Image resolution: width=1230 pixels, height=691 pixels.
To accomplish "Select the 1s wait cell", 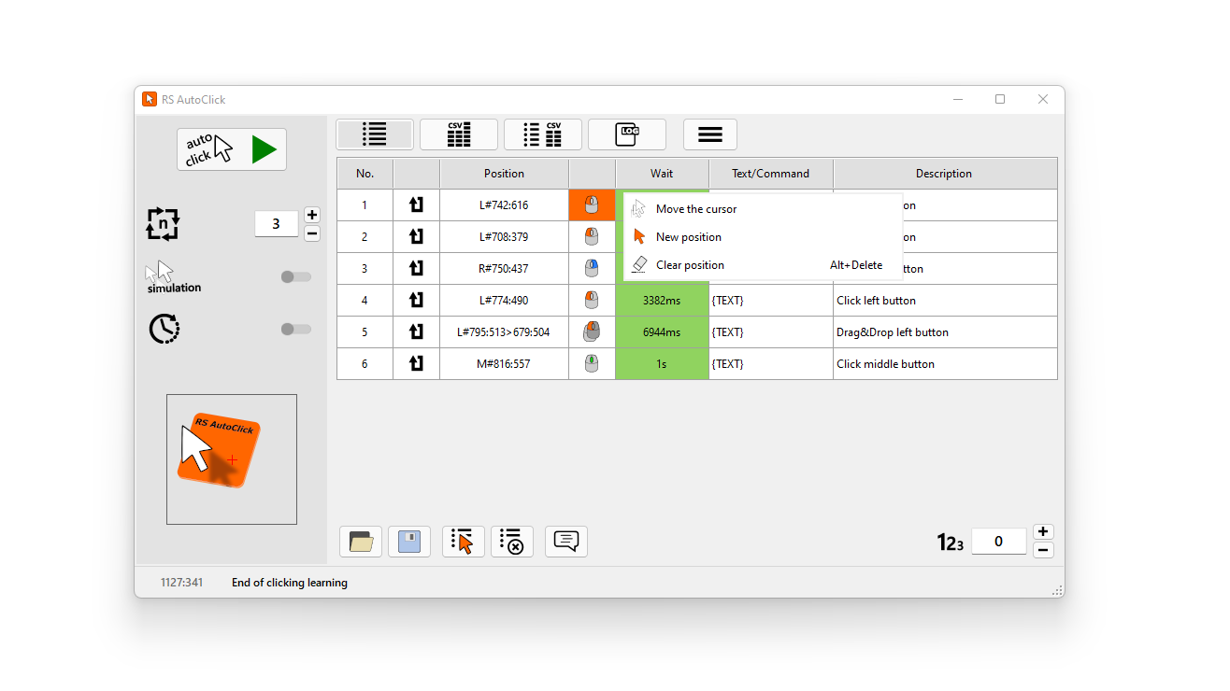I will 662,364.
